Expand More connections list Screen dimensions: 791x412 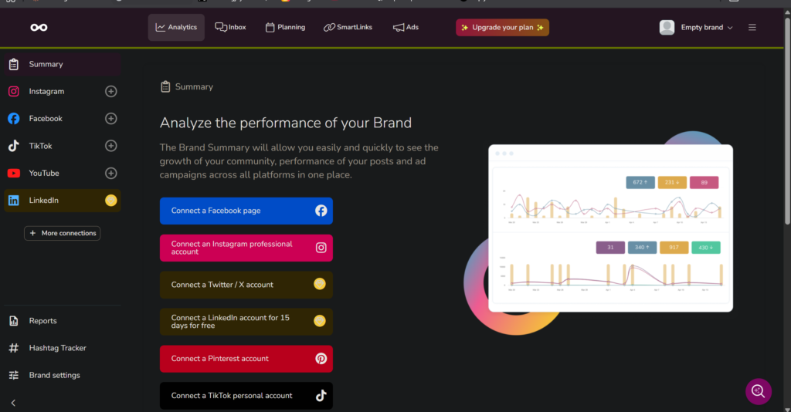click(x=63, y=233)
